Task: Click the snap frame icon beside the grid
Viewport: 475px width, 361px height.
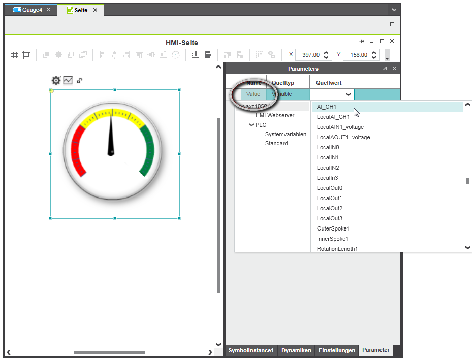Action: [26, 55]
